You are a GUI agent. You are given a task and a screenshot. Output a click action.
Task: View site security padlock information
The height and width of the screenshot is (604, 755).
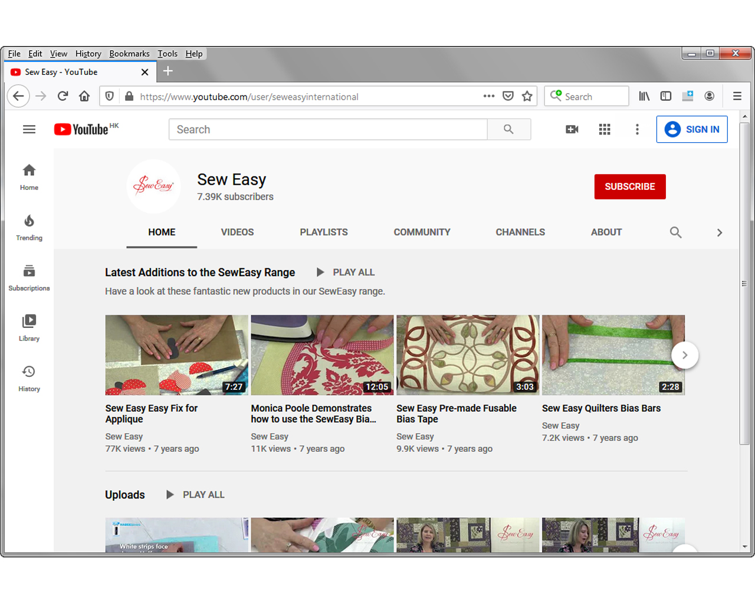[129, 96]
